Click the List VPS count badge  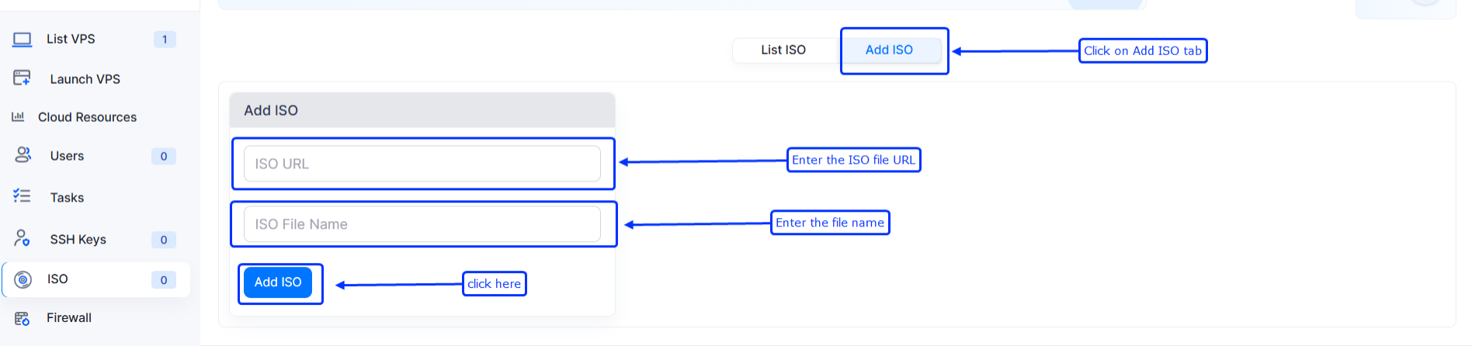165,40
